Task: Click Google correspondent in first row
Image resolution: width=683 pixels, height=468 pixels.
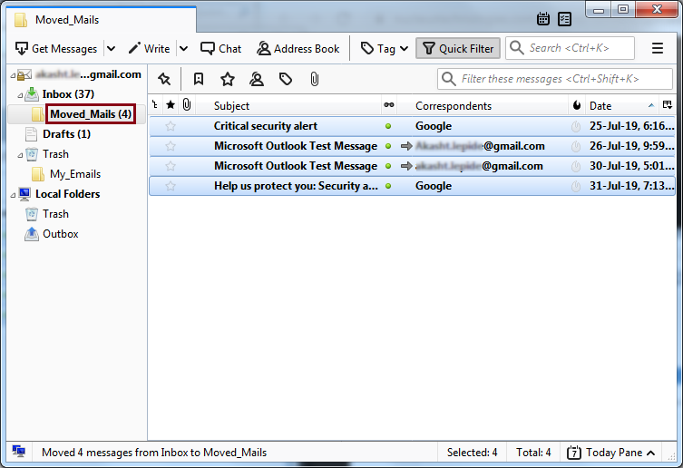Action: 434,126
